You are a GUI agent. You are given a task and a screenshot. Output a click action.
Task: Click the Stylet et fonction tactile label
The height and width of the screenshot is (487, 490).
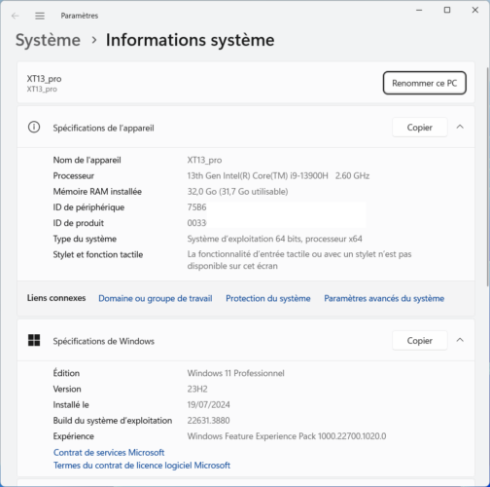pos(98,254)
